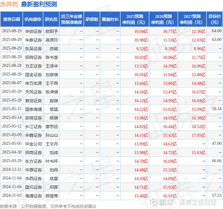Select the 国泰海通 institution cell

pos(34,109)
